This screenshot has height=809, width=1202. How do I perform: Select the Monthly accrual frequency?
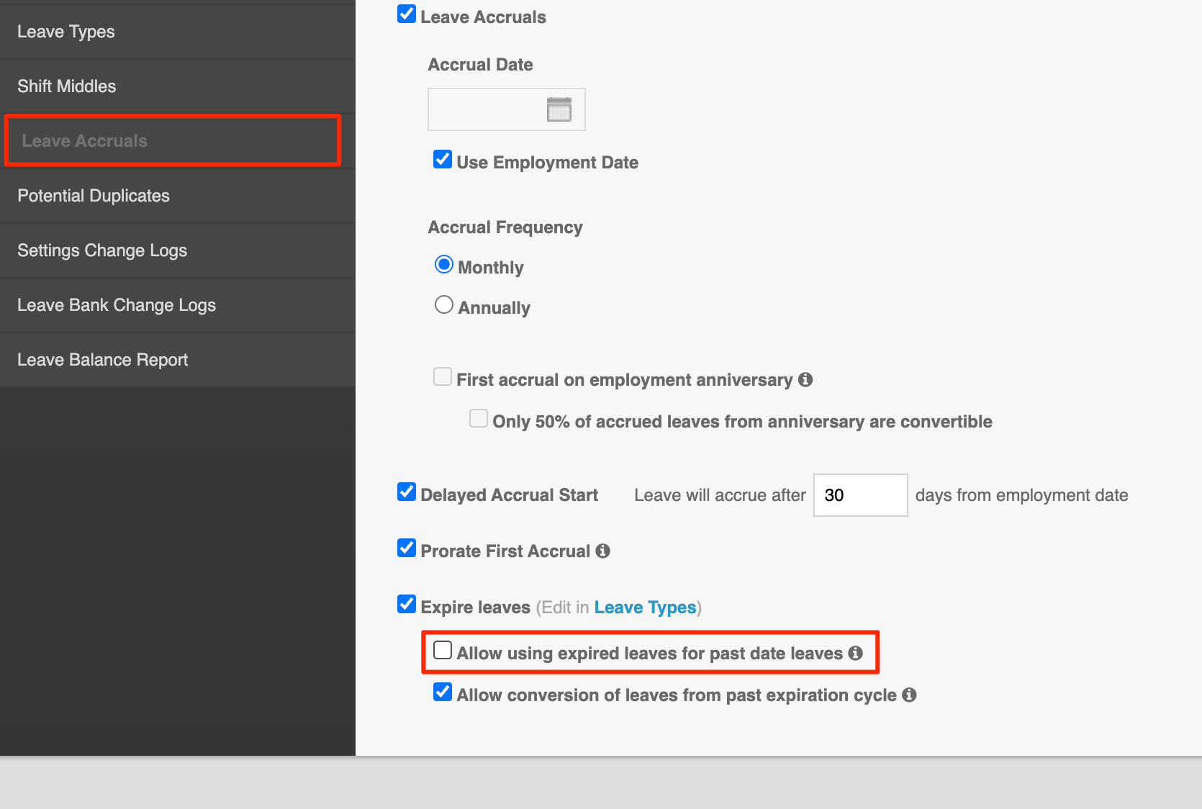444,265
